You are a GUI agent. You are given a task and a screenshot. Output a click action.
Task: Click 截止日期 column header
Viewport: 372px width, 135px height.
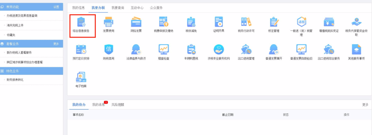[228, 115]
